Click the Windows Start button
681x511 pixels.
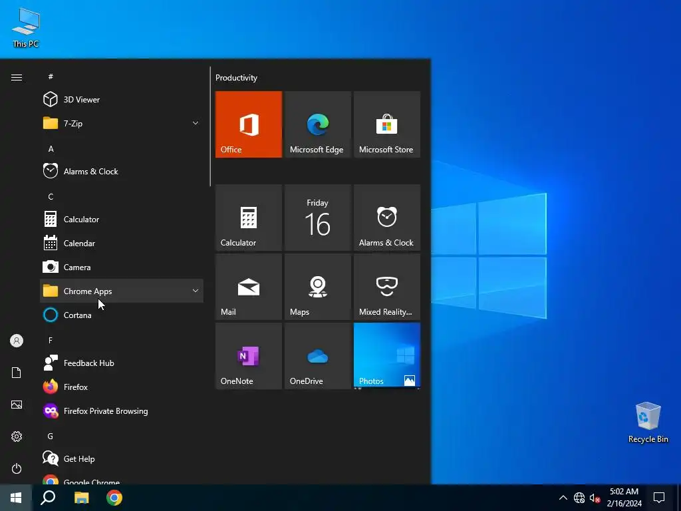pos(16,498)
